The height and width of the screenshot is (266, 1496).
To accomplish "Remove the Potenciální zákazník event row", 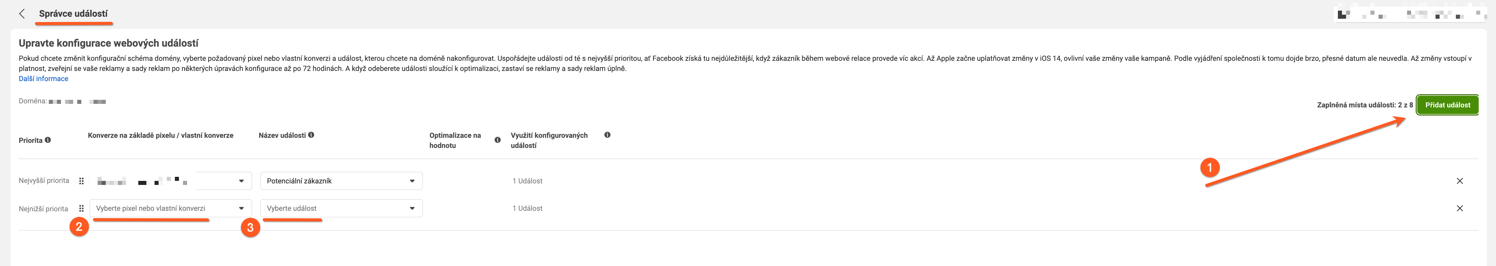I will tap(1459, 181).
